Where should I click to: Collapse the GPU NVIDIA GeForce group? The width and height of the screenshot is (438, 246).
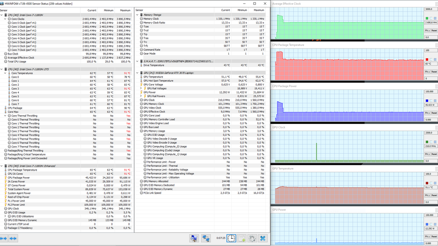(137, 73)
